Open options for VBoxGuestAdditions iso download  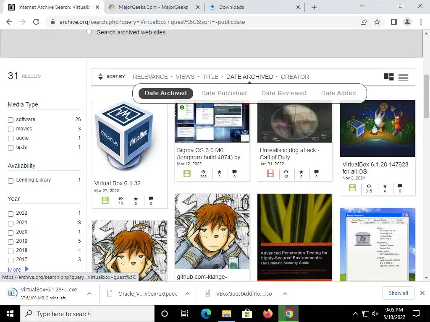coord(285,293)
